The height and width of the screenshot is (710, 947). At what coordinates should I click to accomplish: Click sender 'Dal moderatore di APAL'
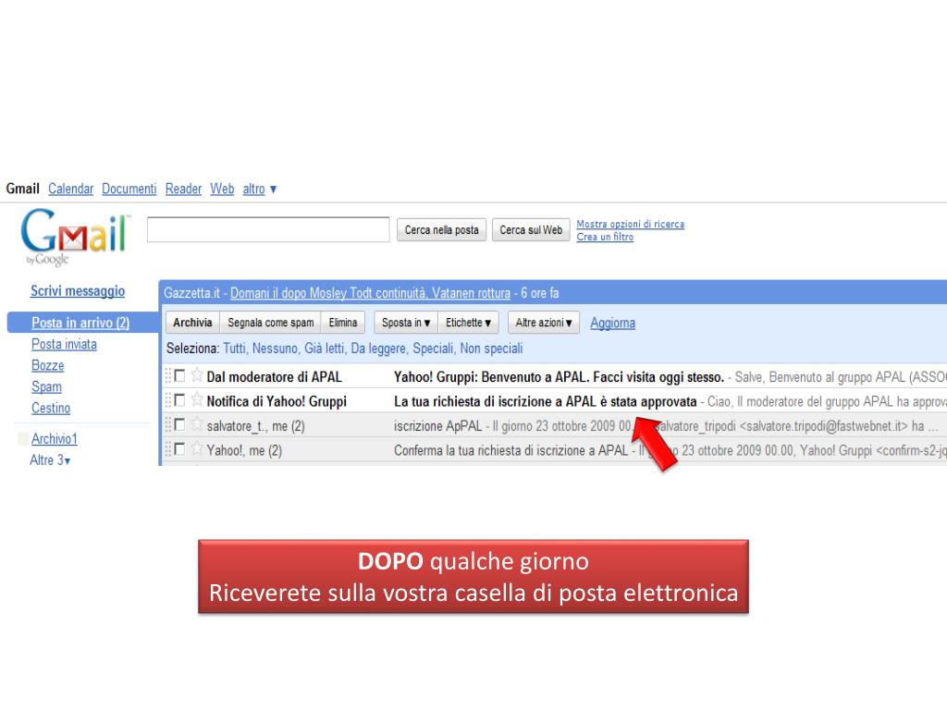tap(274, 377)
